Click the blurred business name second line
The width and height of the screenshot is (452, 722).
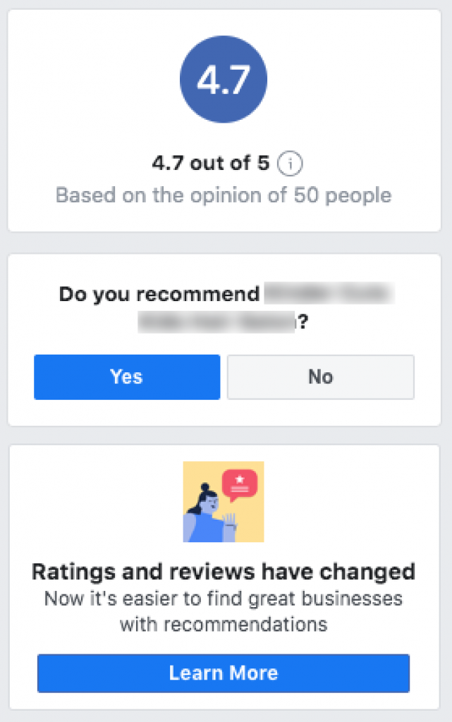click(216, 322)
